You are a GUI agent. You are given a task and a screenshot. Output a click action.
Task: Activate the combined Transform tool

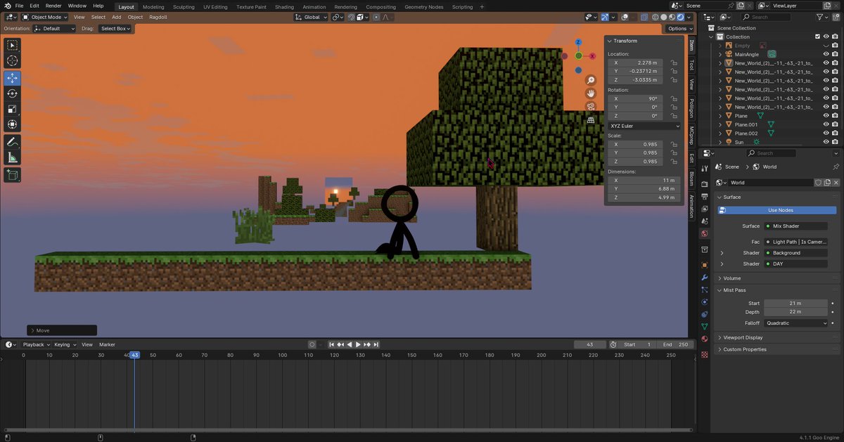(13, 124)
